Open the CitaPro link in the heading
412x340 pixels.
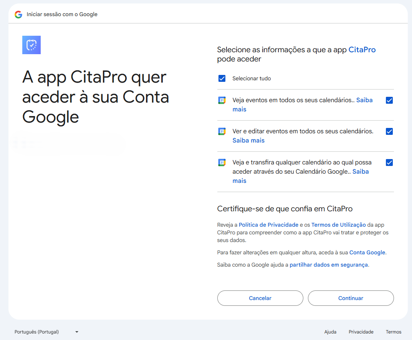[362, 50]
